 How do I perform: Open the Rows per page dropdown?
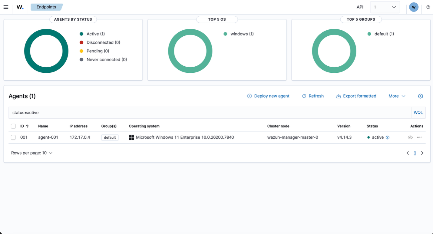click(32, 153)
